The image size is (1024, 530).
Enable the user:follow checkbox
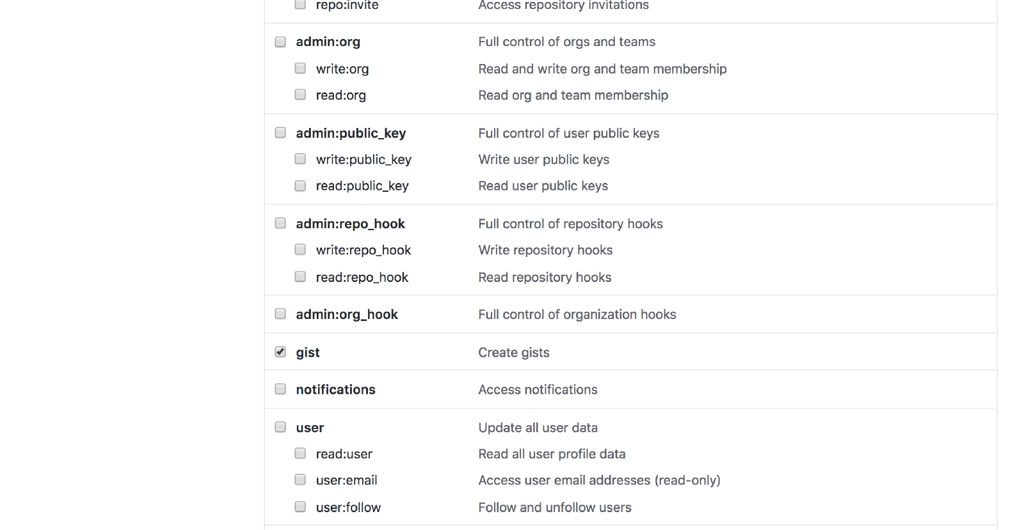click(x=300, y=507)
